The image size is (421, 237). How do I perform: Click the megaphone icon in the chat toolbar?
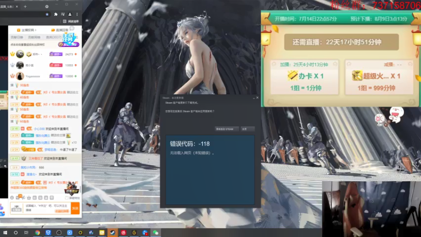(23, 197)
